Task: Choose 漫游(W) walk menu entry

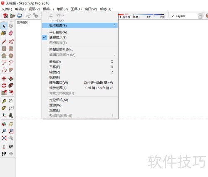Action: [x=80, y=105]
